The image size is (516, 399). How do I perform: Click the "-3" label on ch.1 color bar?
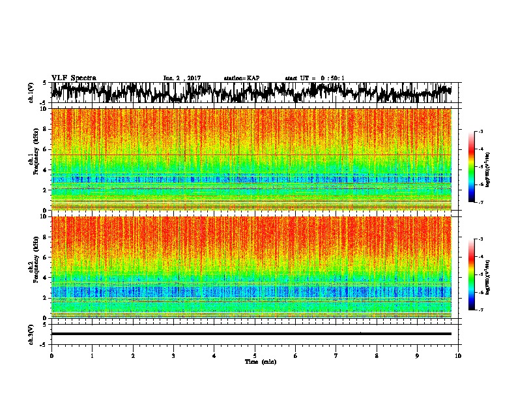(x=481, y=132)
